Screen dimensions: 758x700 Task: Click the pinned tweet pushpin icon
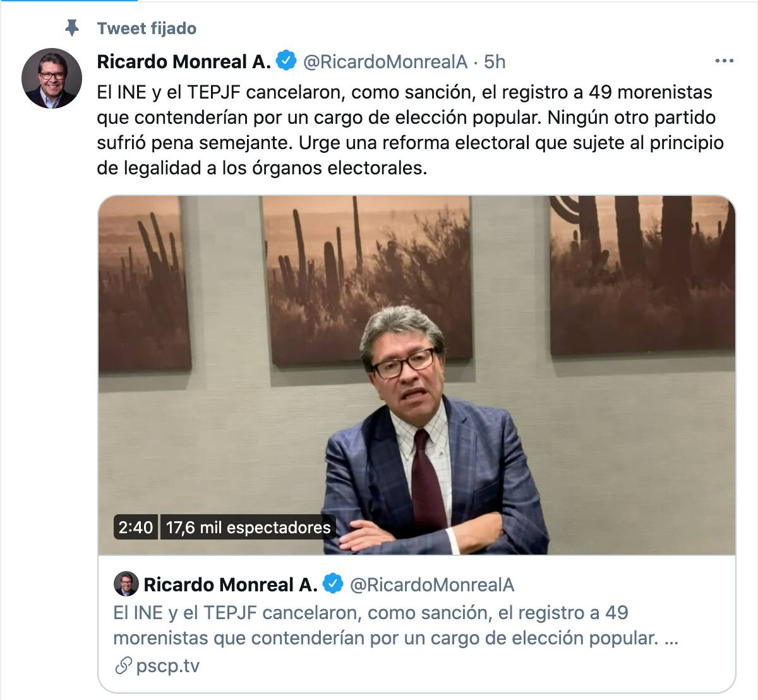click(x=72, y=28)
